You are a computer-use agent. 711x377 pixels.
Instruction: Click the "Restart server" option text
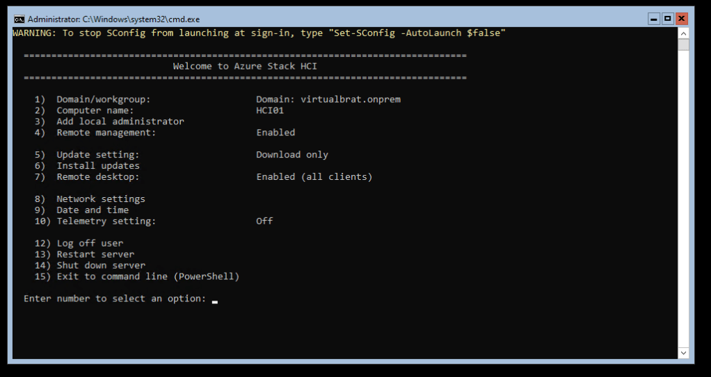pos(95,255)
